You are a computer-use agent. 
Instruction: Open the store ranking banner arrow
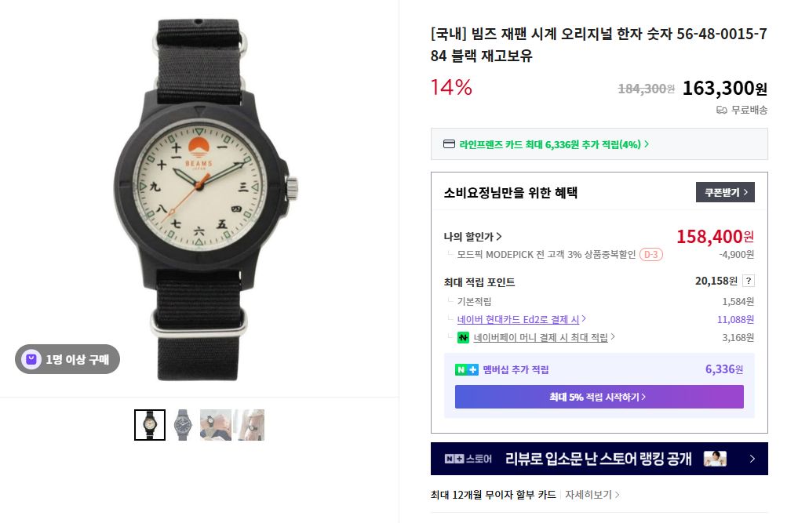tap(752, 459)
